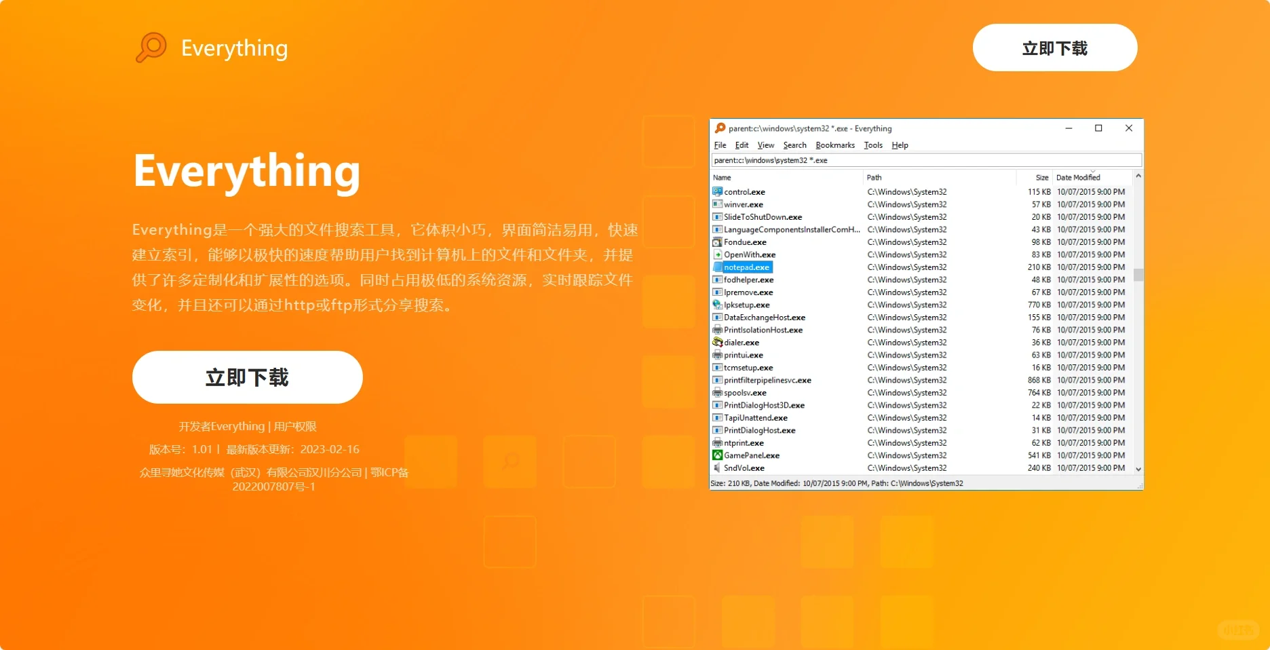Image resolution: width=1270 pixels, height=650 pixels.
Task: Click the date modified cell in the Fondue.exe row
Action: [1091, 242]
